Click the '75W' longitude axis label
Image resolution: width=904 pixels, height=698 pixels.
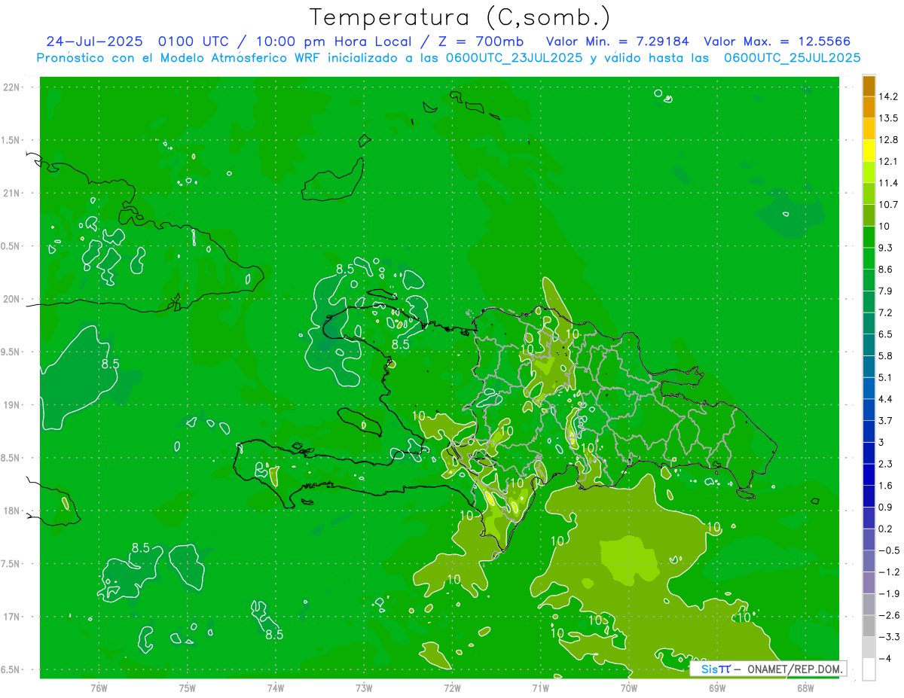pyautogui.click(x=188, y=687)
